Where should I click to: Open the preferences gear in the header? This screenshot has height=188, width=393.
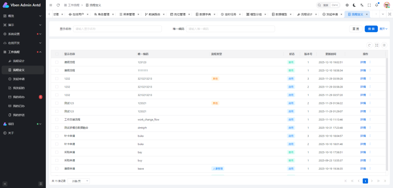point(347,5)
